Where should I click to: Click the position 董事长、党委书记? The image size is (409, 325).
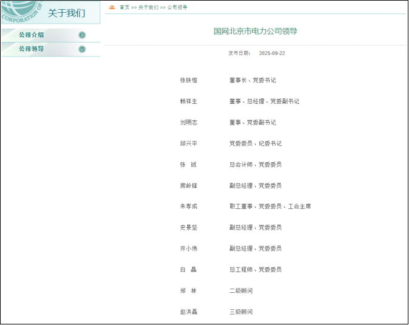point(252,80)
